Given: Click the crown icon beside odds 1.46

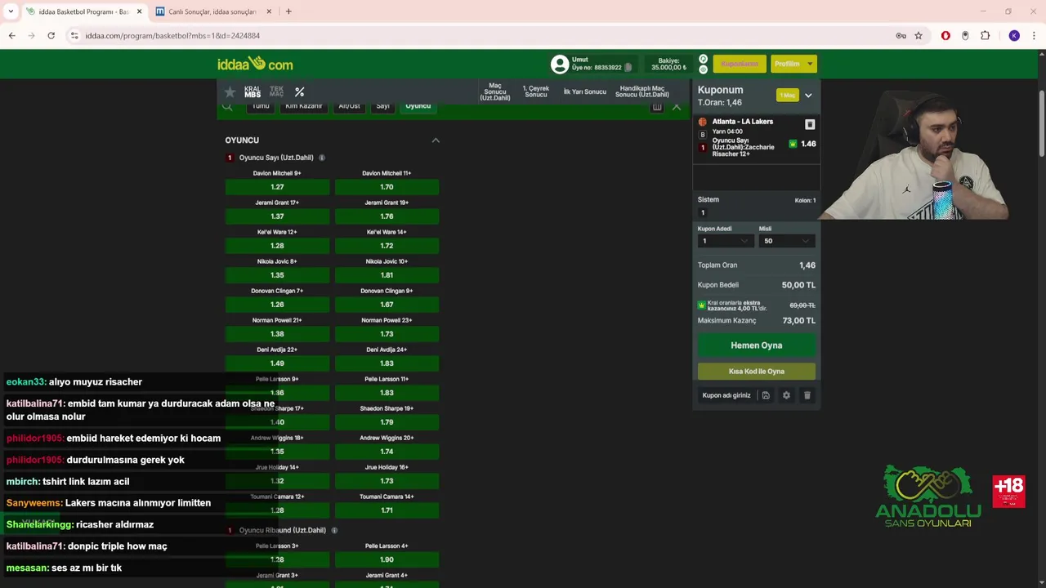Looking at the screenshot, I should pos(793,144).
